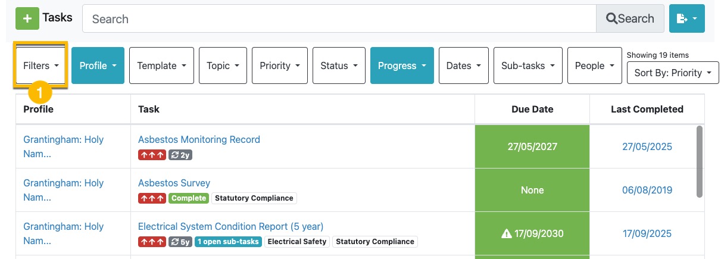Open the Status filter menu
The width and height of the screenshot is (721, 259).
coord(339,65)
